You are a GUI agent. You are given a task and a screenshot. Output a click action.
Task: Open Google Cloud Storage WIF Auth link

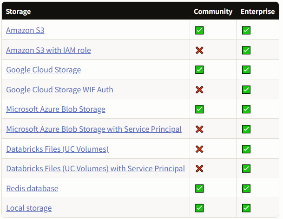[59, 90]
